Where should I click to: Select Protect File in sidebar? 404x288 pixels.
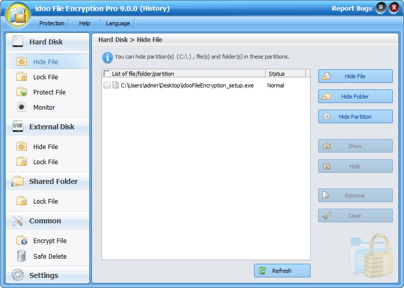(x=47, y=92)
